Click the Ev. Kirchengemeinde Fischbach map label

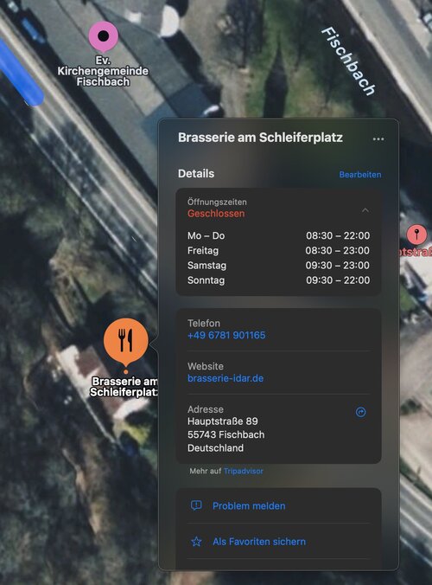(103, 71)
